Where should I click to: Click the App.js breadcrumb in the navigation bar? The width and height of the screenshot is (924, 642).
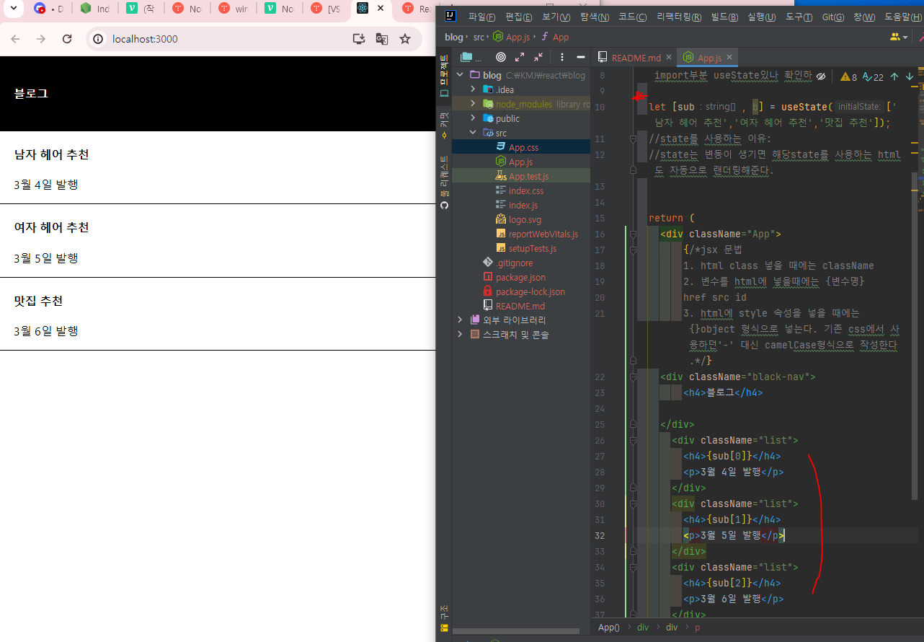pos(513,37)
